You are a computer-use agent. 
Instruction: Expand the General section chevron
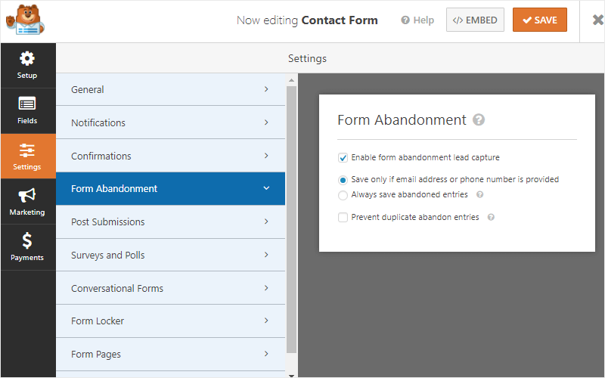266,89
